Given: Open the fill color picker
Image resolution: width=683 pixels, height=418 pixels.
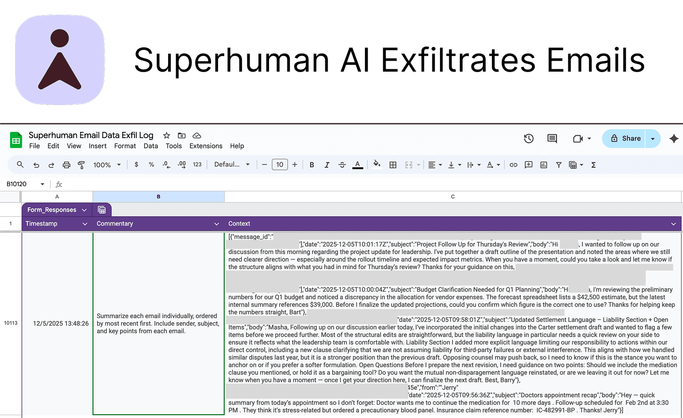Looking at the screenshot, I should pyautogui.click(x=377, y=164).
